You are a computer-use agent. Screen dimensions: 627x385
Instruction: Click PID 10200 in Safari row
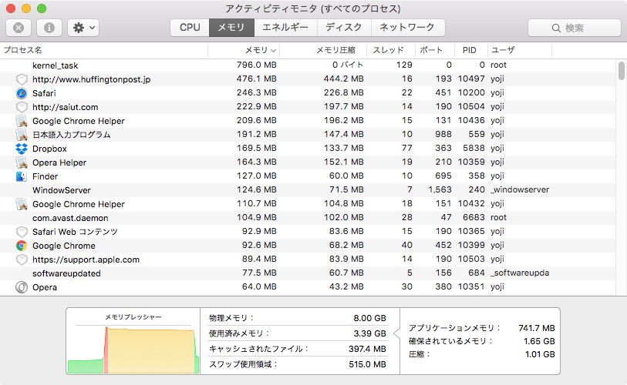[471, 92]
